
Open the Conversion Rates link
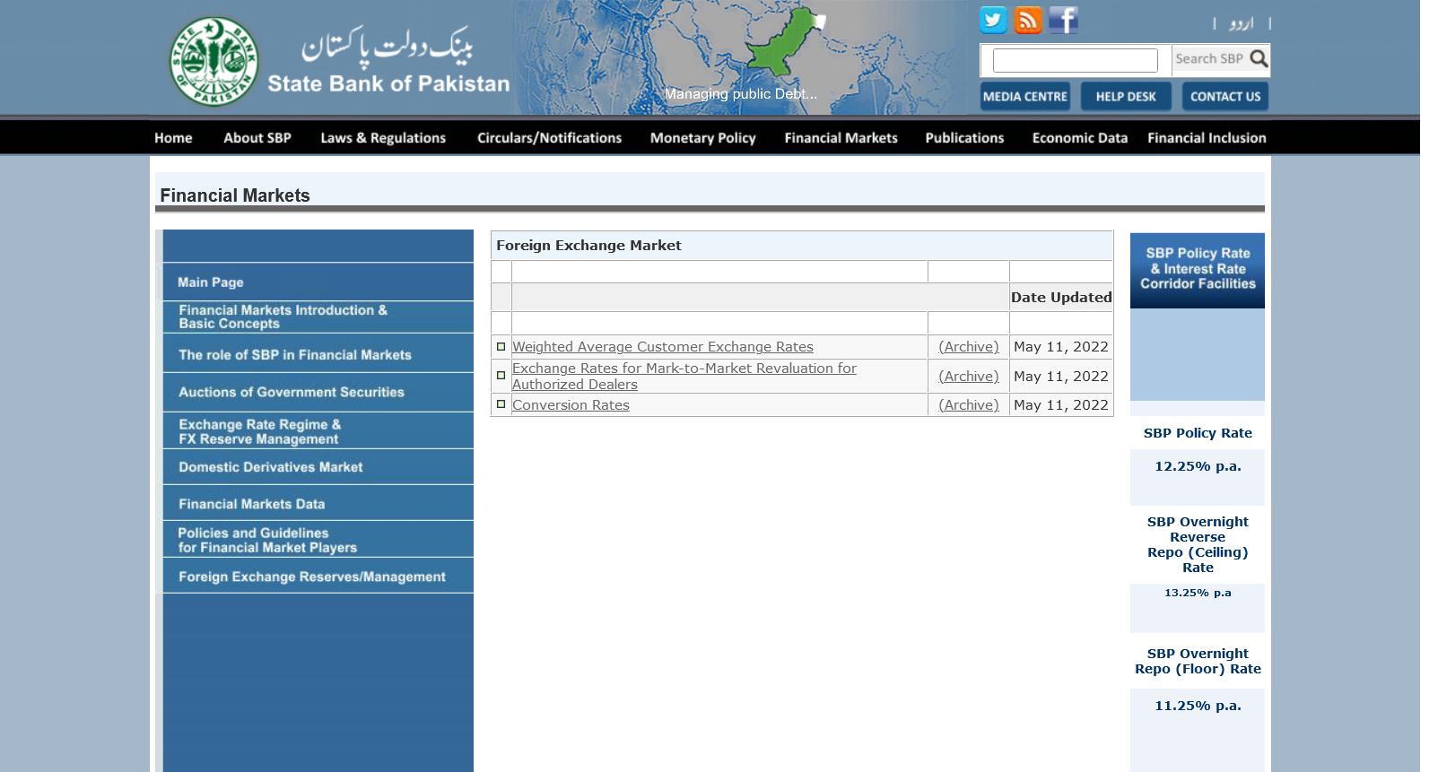(x=571, y=405)
